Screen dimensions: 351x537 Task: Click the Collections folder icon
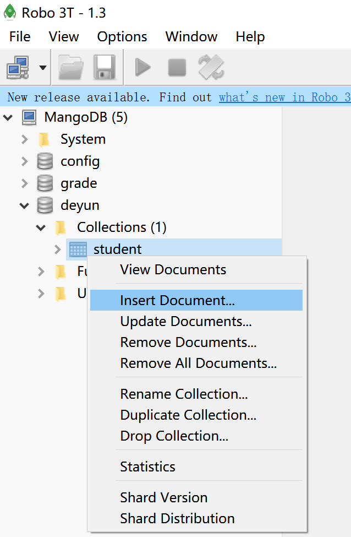point(61,227)
